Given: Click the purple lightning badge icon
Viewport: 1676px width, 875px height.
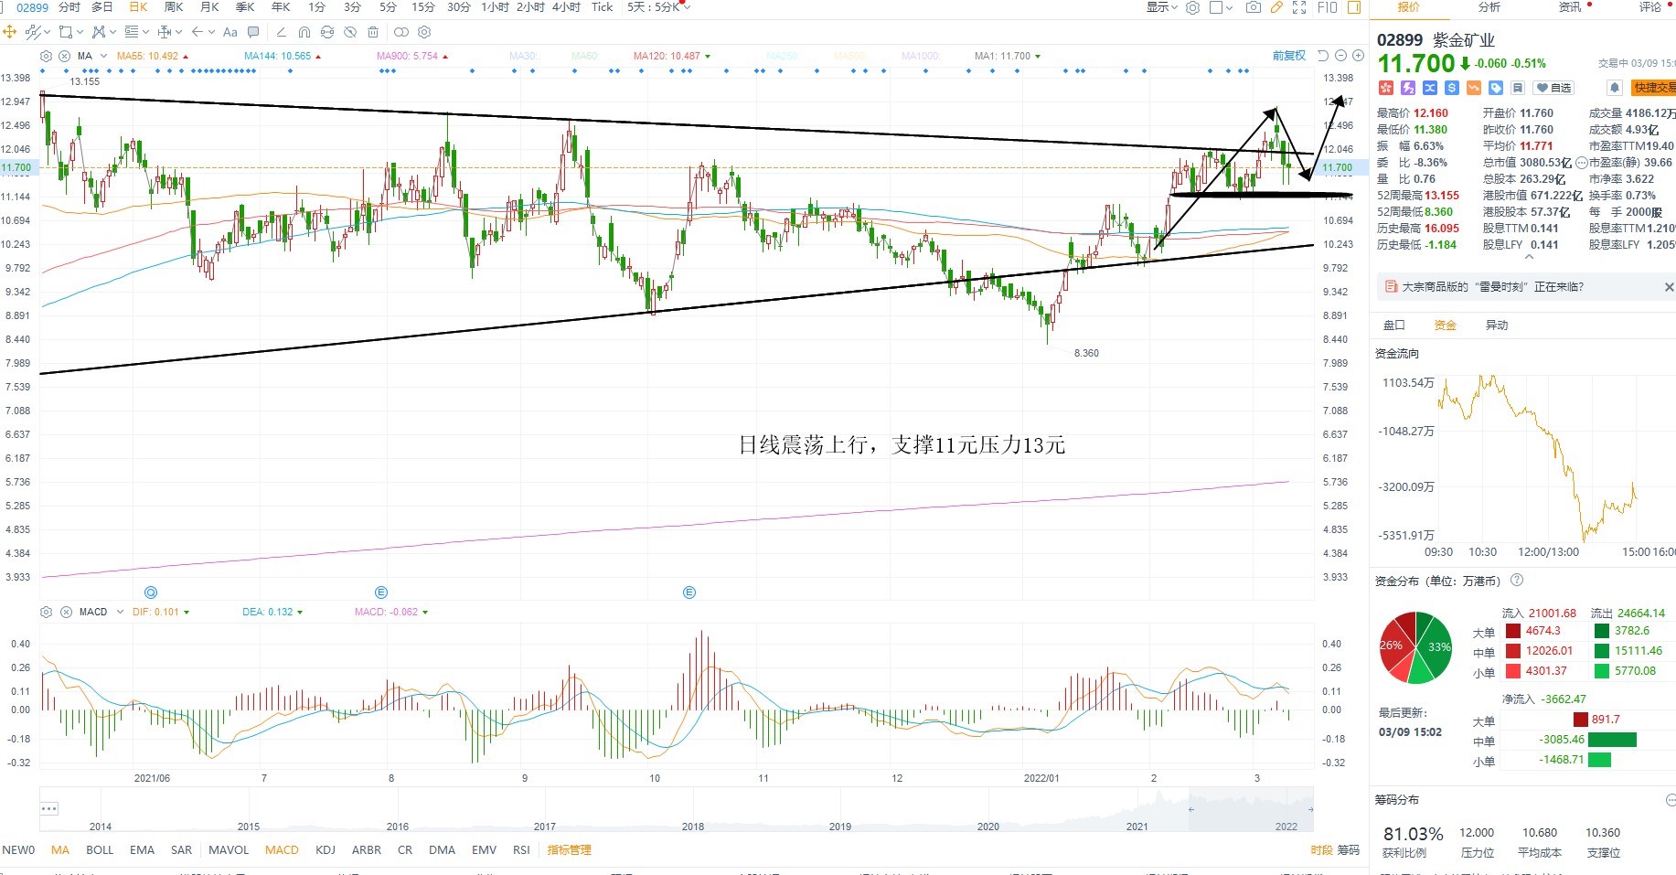Looking at the screenshot, I should [1407, 88].
